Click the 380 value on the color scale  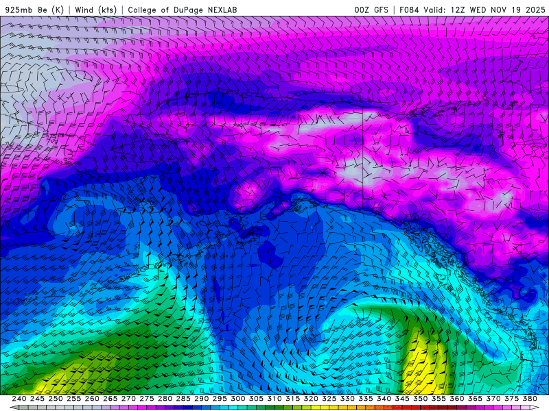click(530, 399)
